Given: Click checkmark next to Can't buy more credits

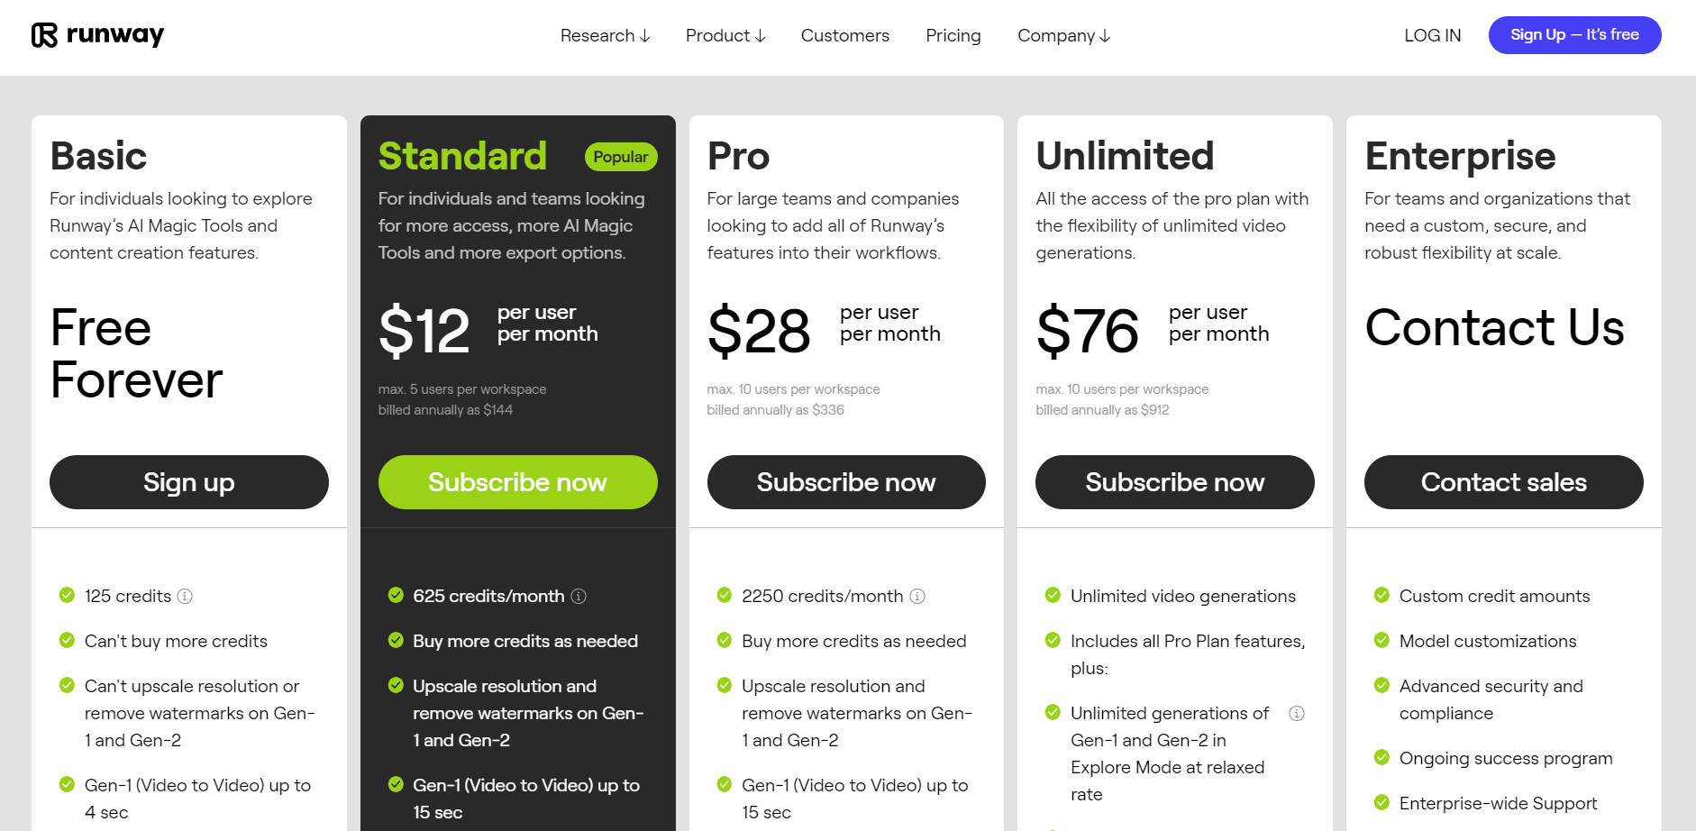Looking at the screenshot, I should tap(67, 640).
